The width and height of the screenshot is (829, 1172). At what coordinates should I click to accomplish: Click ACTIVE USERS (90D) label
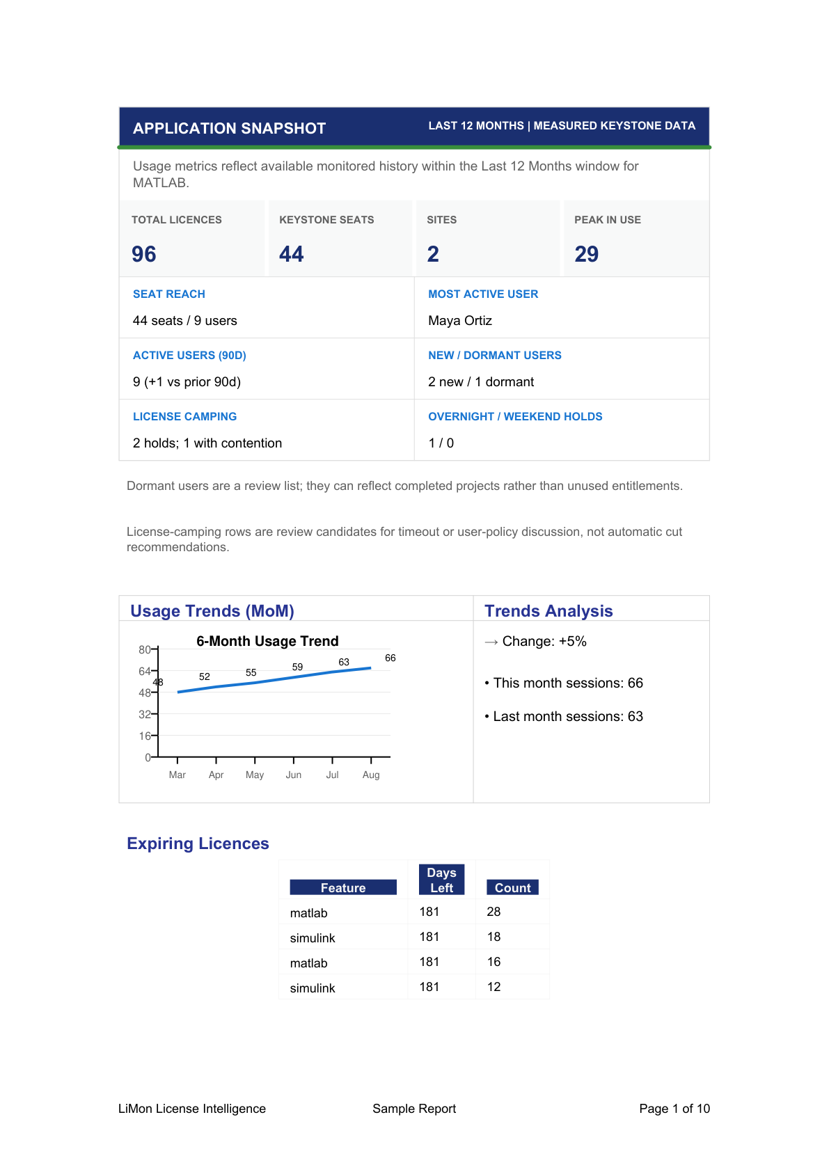point(189,356)
